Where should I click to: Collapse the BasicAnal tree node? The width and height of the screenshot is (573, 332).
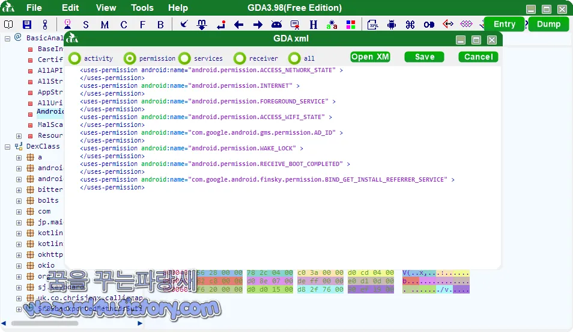(x=7, y=38)
